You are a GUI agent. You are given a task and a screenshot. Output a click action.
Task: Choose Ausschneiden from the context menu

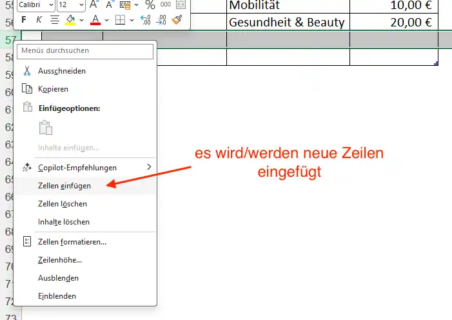[x=85, y=71]
